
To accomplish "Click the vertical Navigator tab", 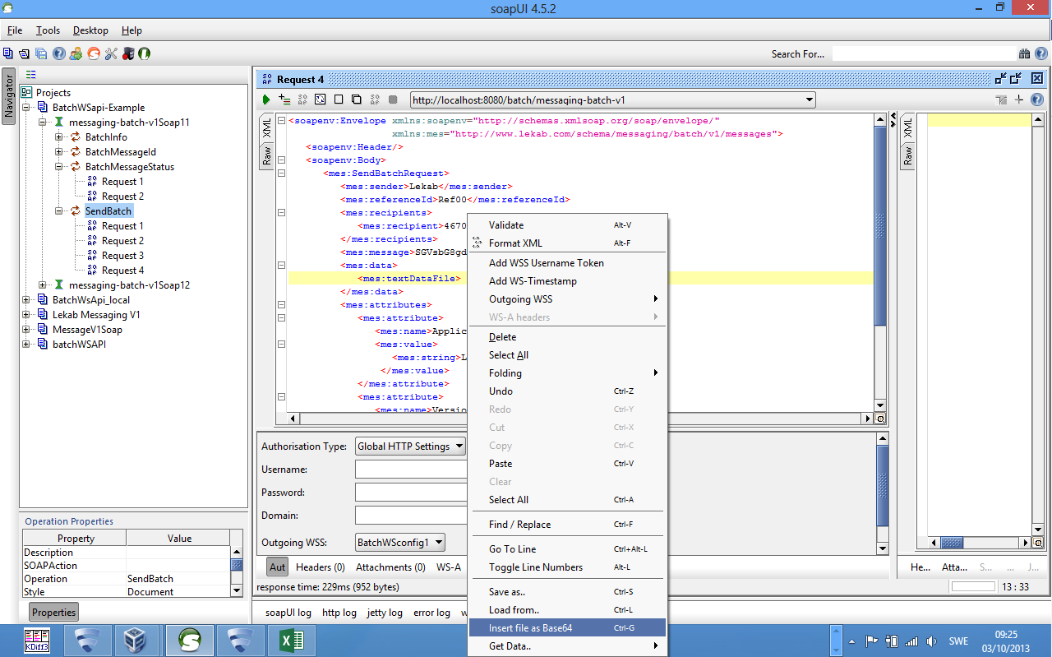I will click(x=9, y=97).
